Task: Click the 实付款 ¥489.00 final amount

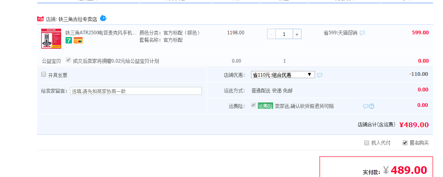Action: [405, 170]
